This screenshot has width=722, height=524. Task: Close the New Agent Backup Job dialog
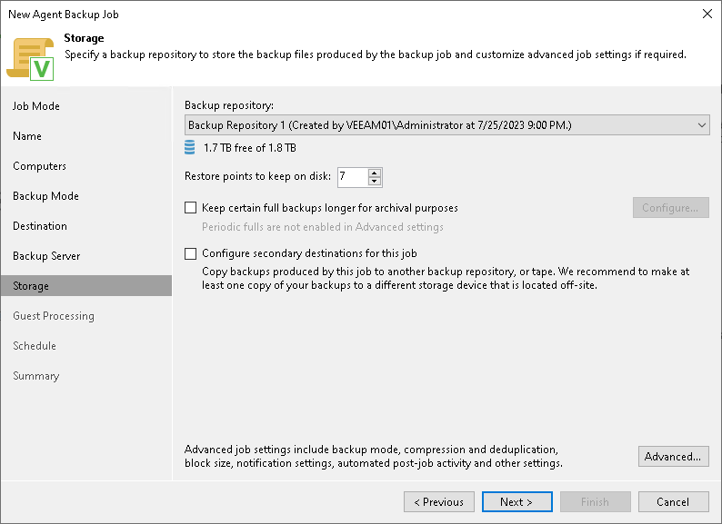coord(707,14)
